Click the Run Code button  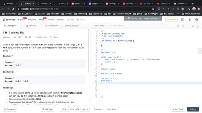[x=178, y=109]
